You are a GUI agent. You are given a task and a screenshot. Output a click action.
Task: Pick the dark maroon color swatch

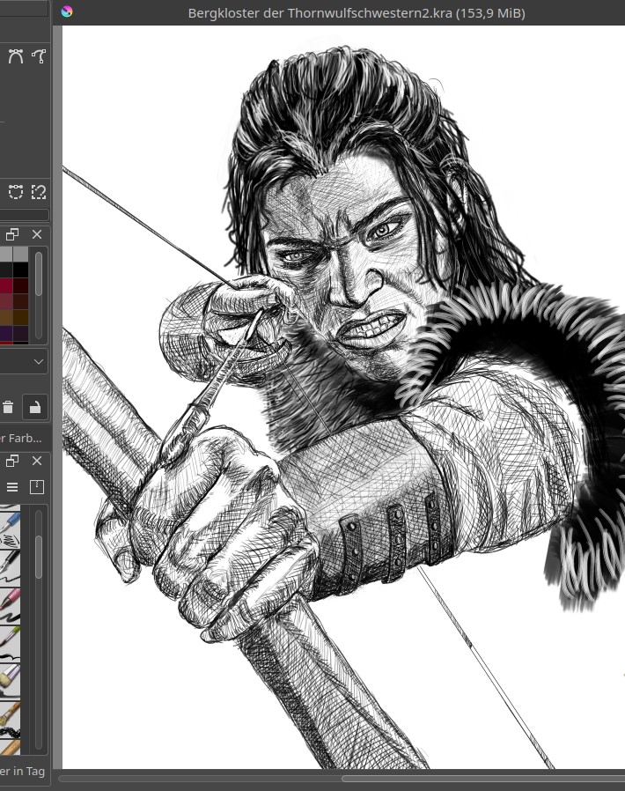pyautogui.click(x=20, y=285)
